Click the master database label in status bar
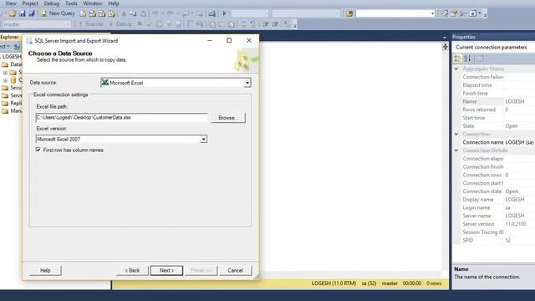Screen dimensions: 535x301 click(390, 283)
